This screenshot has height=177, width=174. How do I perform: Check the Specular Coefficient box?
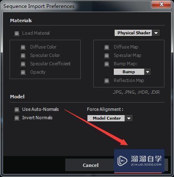tap(23, 64)
